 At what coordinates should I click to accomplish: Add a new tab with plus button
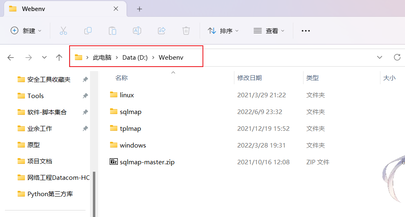pyautogui.click(x=139, y=9)
